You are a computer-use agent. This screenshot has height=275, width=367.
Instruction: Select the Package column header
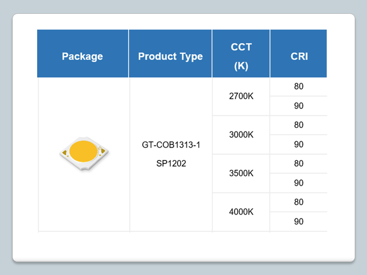pos(83,57)
